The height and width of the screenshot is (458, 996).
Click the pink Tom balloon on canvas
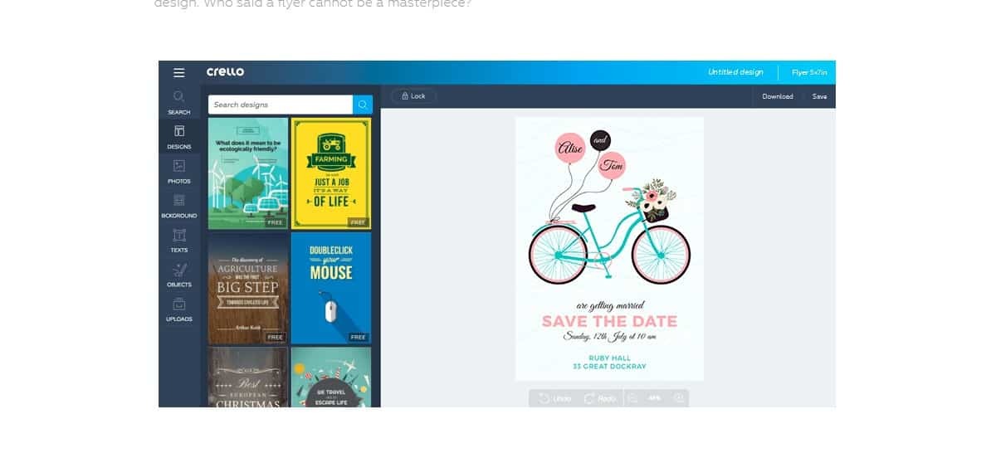[612, 166]
